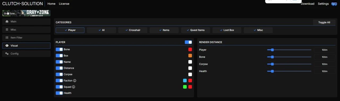The width and height of the screenshot is (340, 101).
Task: Click the logo icon next to Settings
Action: [x=334, y=4]
